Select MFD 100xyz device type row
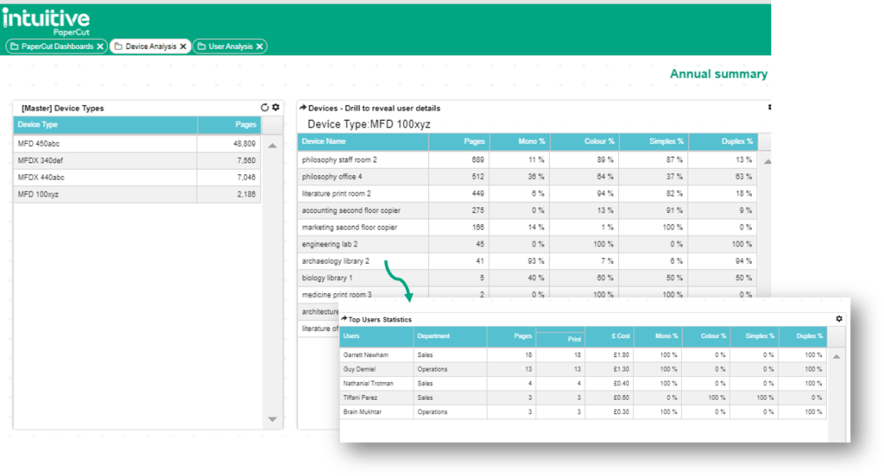884x476 pixels. [x=137, y=194]
